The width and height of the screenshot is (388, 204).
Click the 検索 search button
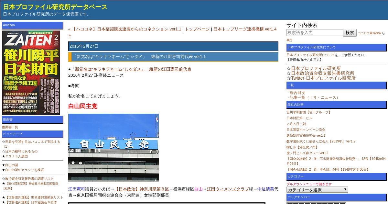[x=350, y=33]
